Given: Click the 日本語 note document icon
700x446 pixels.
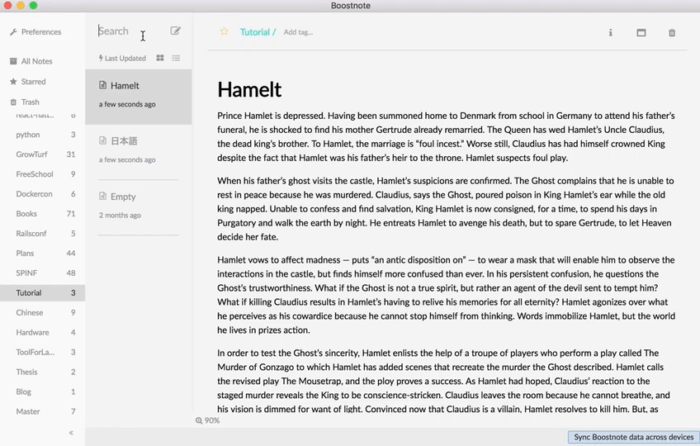Looking at the screenshot, I should 102,140.
